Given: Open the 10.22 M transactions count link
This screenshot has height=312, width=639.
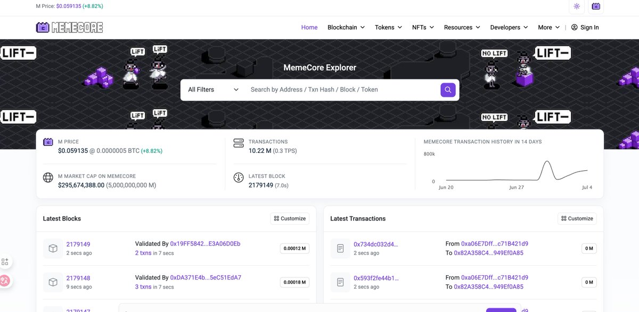Looking at the screenshot, I should (x=260, y=151).
